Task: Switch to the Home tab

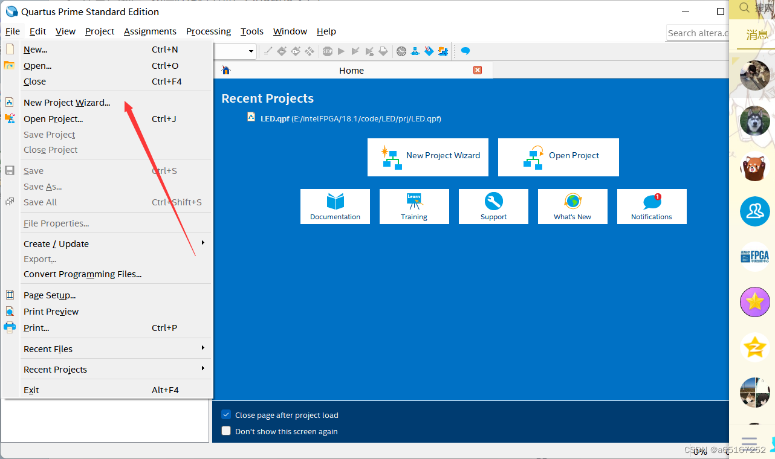Action: pos(352,71)
